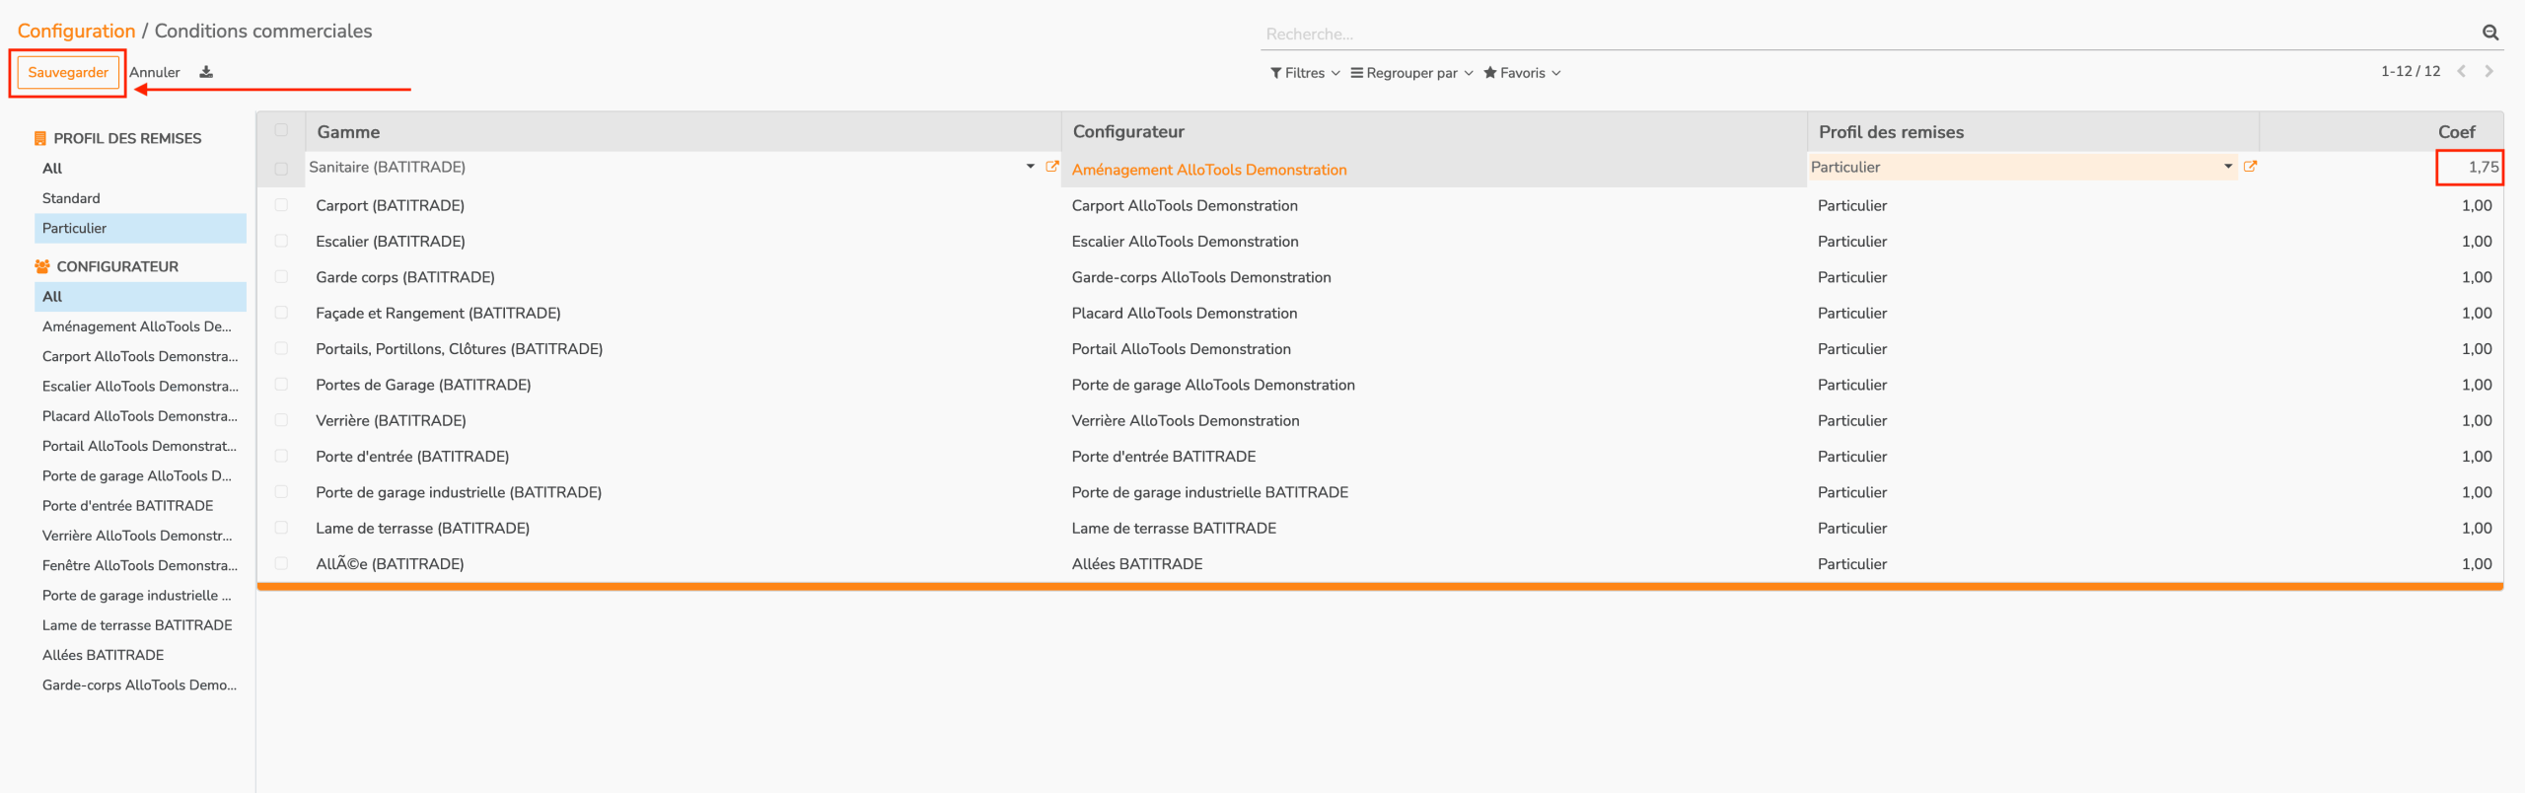Click the Profil des remises book icon

[40, 138]
